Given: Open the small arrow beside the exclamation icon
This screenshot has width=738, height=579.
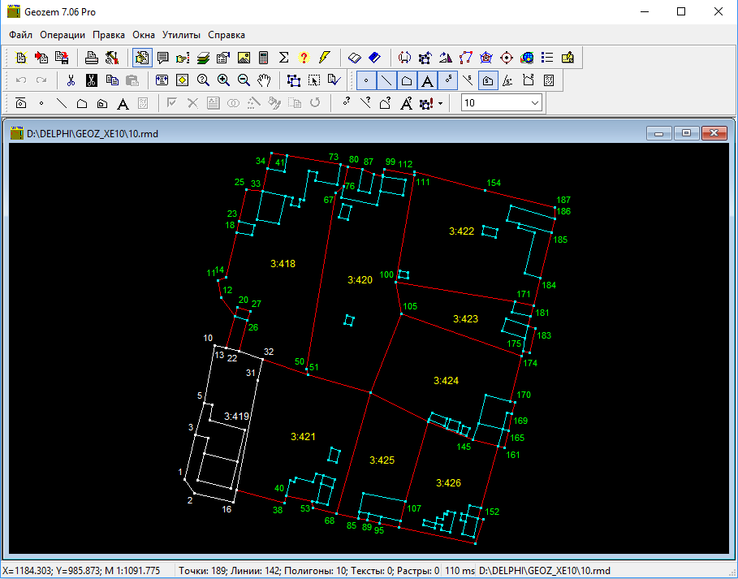Looking at the screenshot, I should (x=440, y=103).
